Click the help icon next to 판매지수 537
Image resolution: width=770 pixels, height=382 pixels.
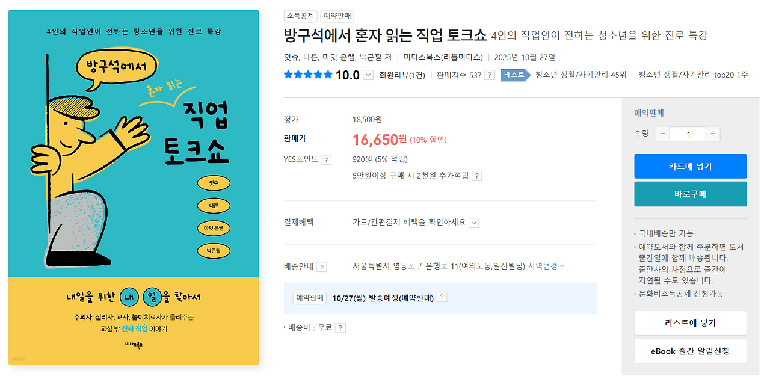point(490,75)
